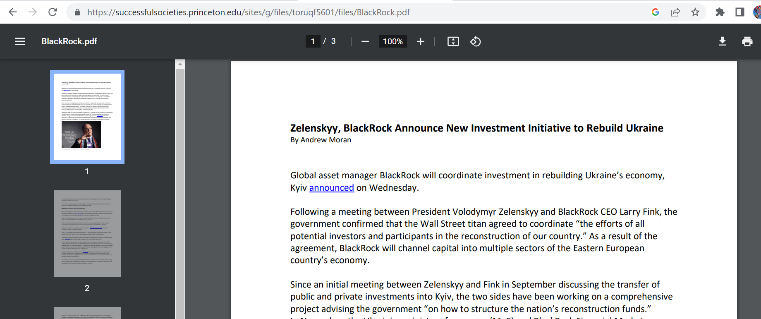Bookmark this page with star icon
This screenshot has width=761, height=319.
tap(695, 12)
